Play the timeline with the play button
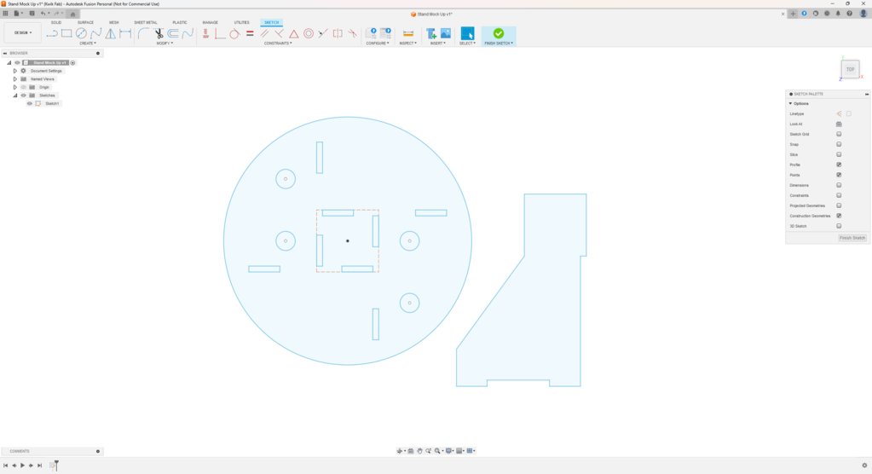The image size is (872, 474). tap(22, 465)
